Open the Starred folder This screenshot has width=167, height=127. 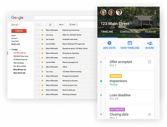14,38
